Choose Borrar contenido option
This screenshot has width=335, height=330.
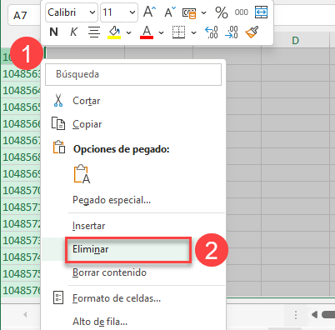(109, 272)
